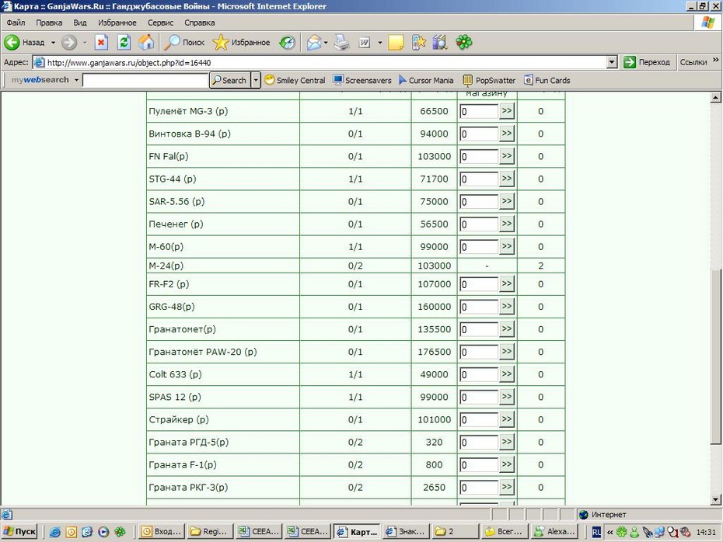Click the green ICQ flower toolbar icon
Screen dimensions: 723x542
(464, 43)
